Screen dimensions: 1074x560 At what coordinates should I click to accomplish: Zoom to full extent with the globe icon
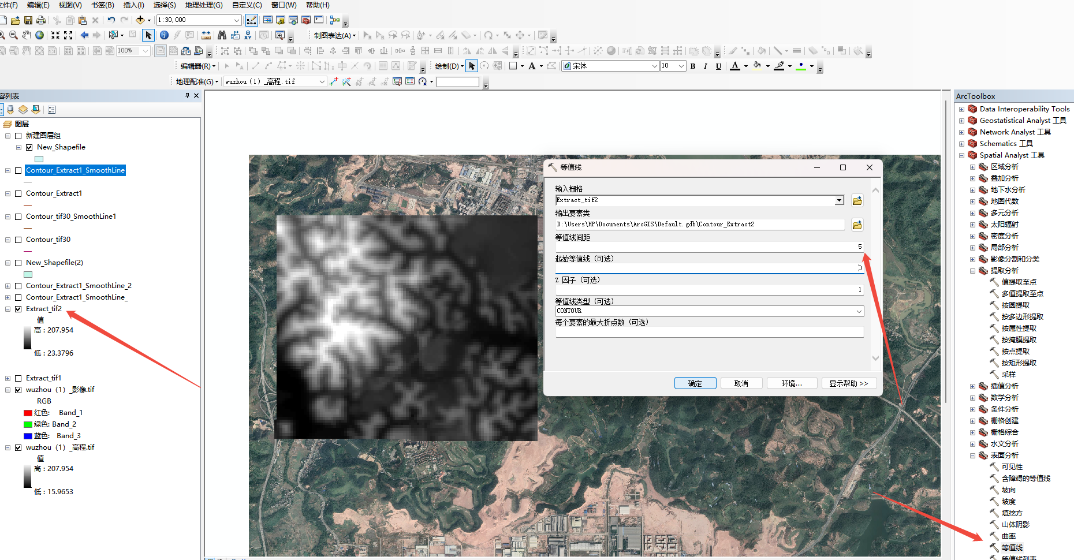pyautogui.click(x=39, y=35)
